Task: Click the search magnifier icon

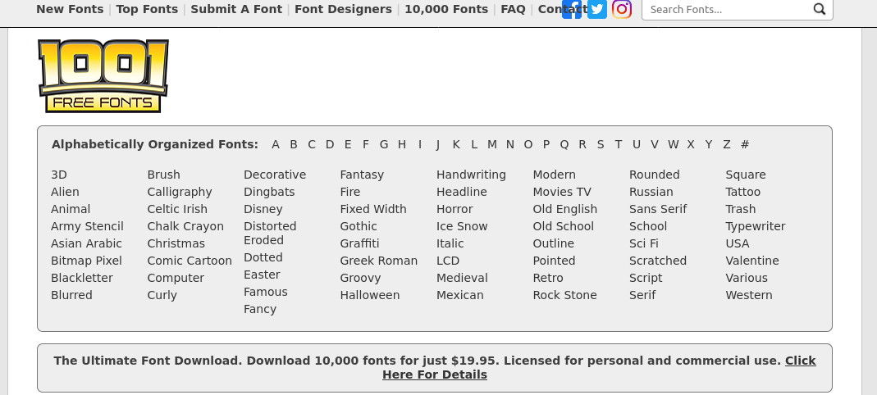Action: (x=820, y=9)
